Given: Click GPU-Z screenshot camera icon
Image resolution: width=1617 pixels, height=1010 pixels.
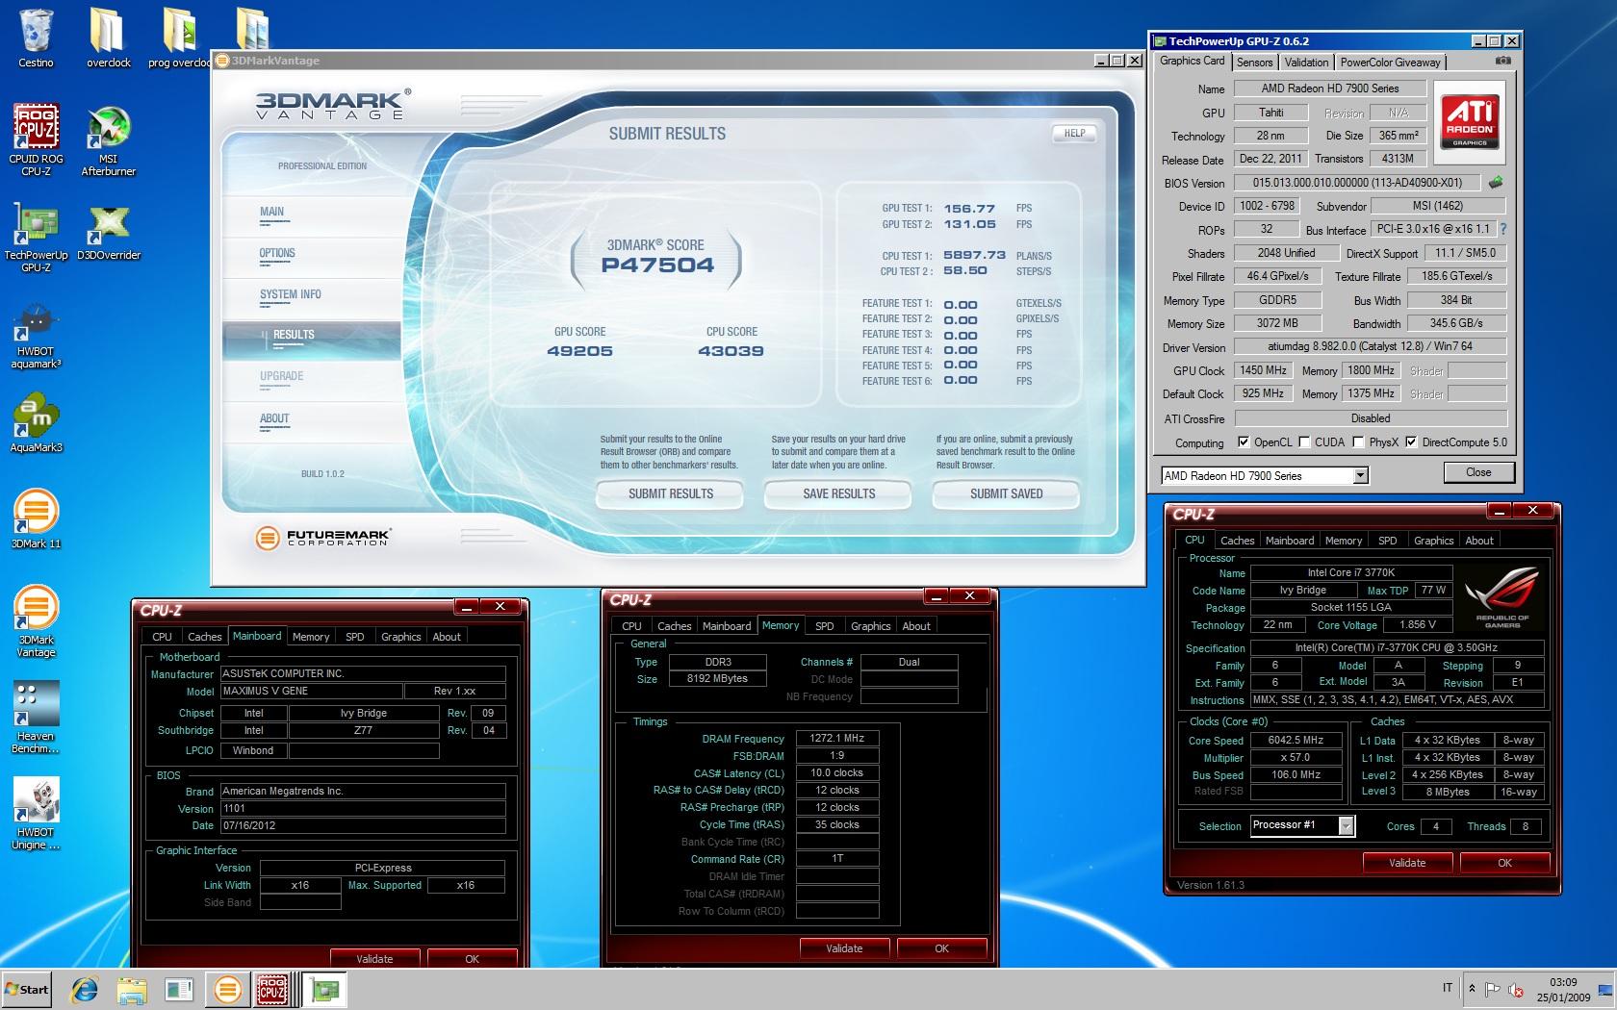Looking at the screenshot, I should [1503, 61].
